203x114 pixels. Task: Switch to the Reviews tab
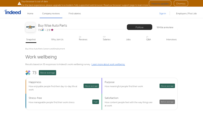(x=83, y=39)
